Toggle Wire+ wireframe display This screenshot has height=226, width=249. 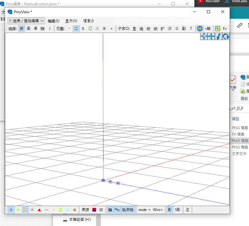pyautogui.click(x=158, y=210)
